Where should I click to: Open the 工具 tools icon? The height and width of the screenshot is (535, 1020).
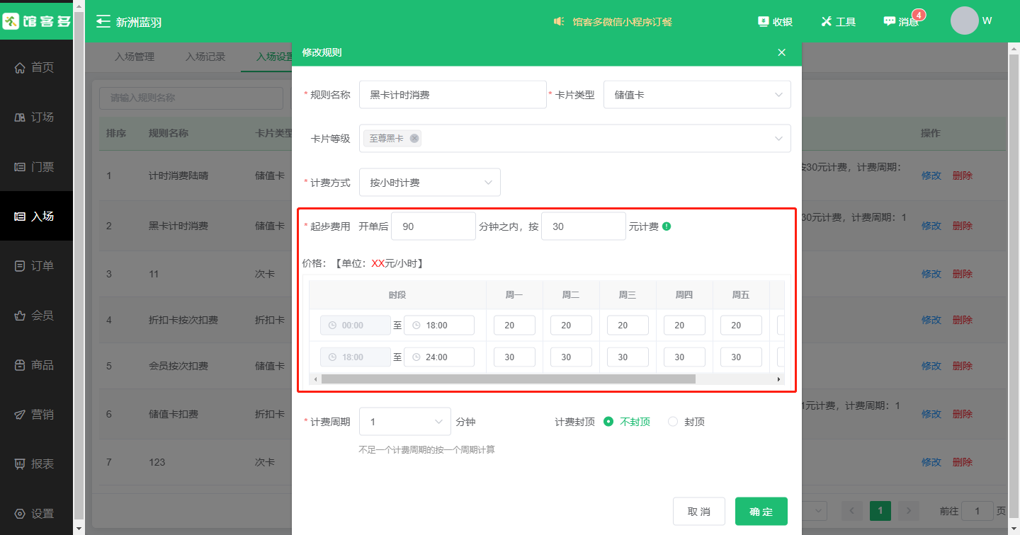(x=826, y=21)
